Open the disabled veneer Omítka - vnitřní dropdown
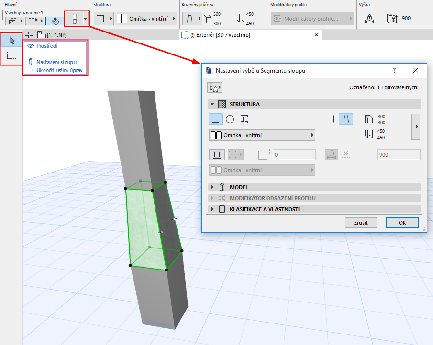The height and width of the screenshot is (345, 433). point(262,170)
